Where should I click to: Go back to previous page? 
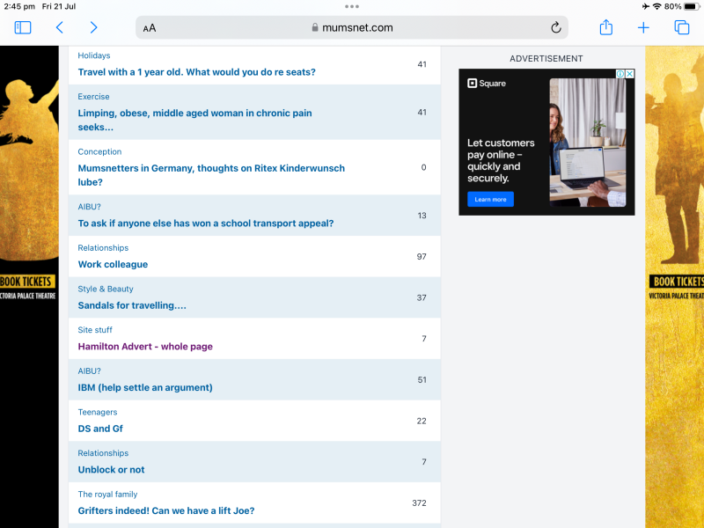(x=60, y=27)
